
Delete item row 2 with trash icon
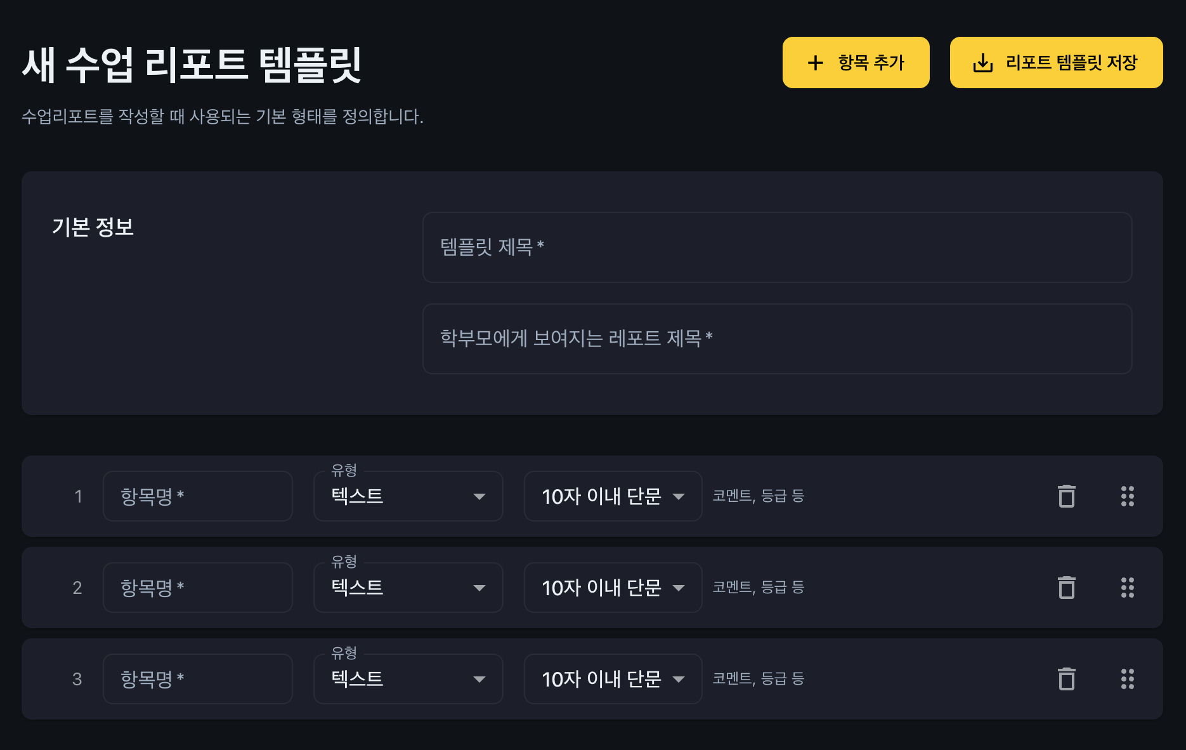point(1067,588)
